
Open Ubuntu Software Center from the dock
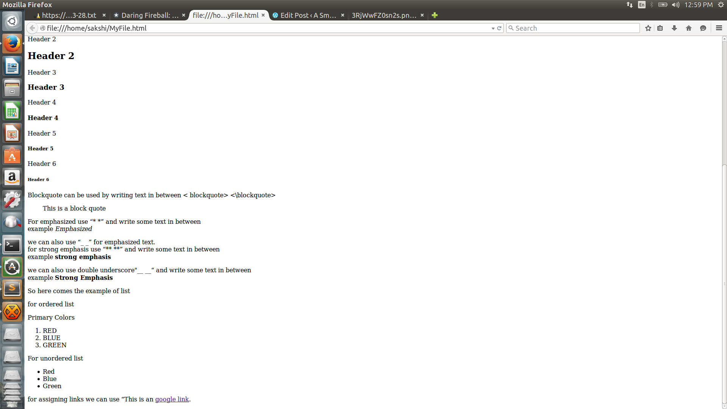[x=12, y=156]
